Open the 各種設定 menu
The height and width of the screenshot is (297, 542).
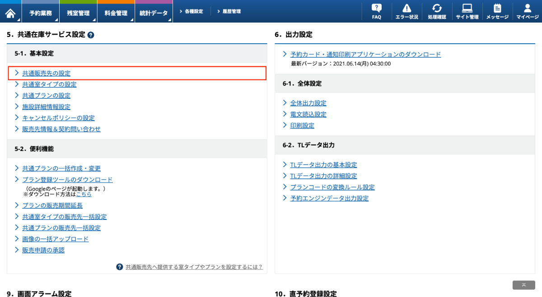192,12
